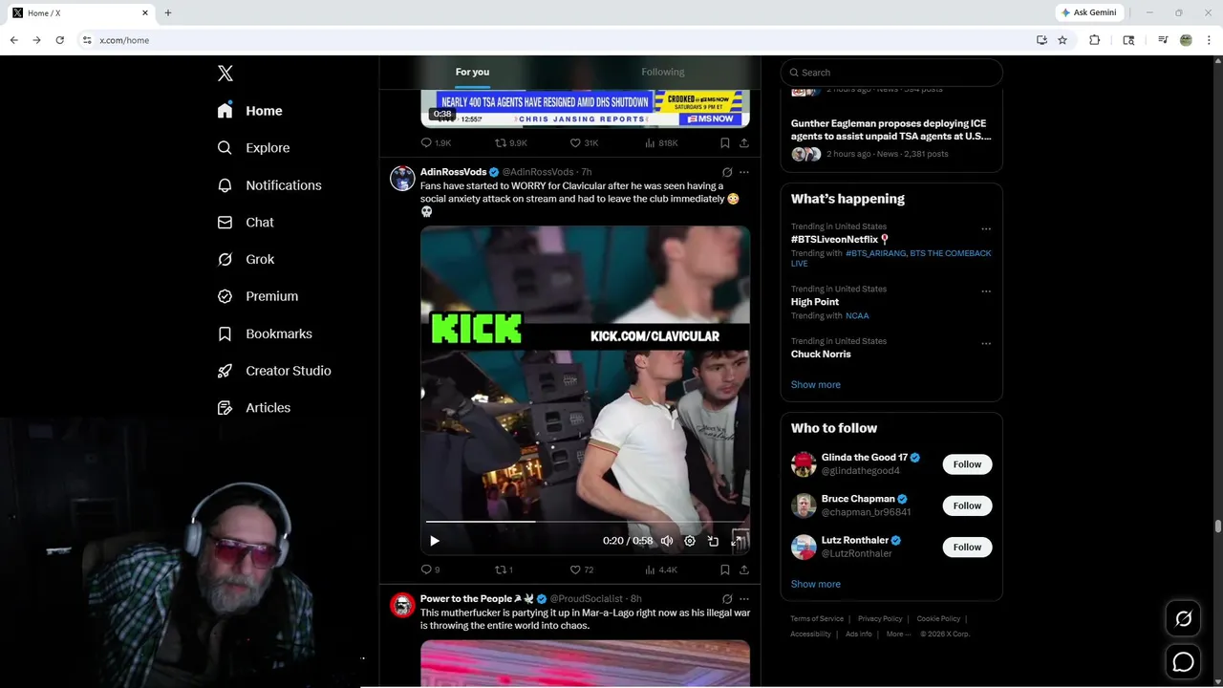Screen dimensions: 1223x688
Task: View analytics of AdinRossVods post with 4.4K views
Action: point(661,570)
